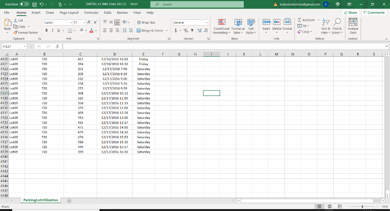
Task: Apply Percent Style
Action: 186,30
